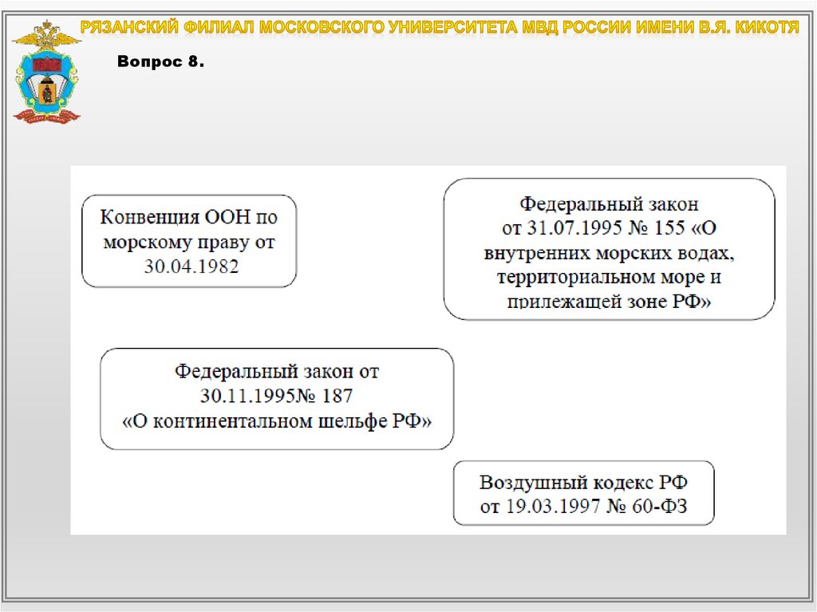The width and height of the screenshot is (817, 612).
Task: Click the line 'территориальном море и'
Action: coord(609,277)
